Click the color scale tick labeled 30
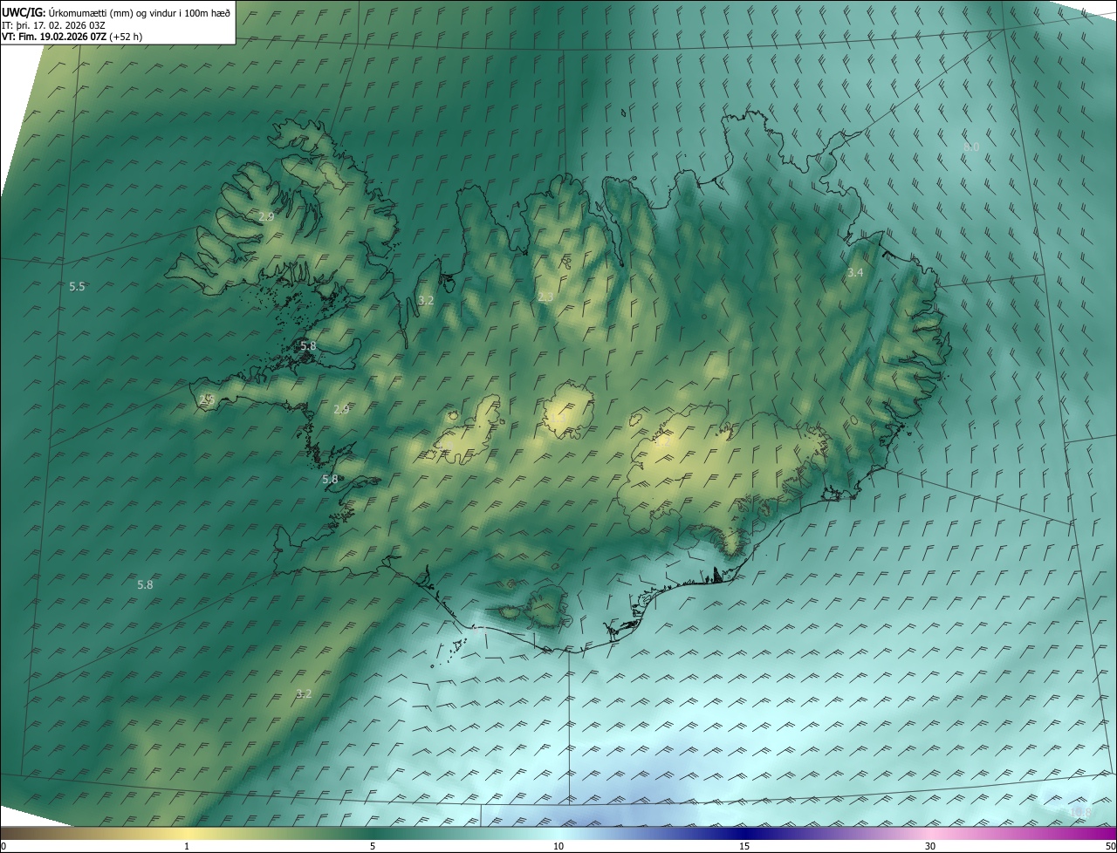 point(930,846)
